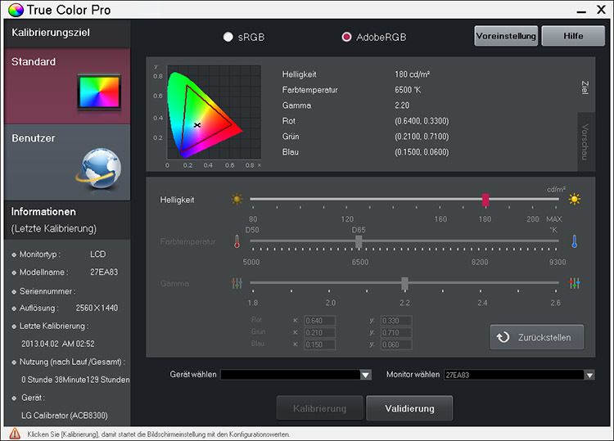Click the Blau y field with 0.060
The image size is (614, 441).
(396, 344)
